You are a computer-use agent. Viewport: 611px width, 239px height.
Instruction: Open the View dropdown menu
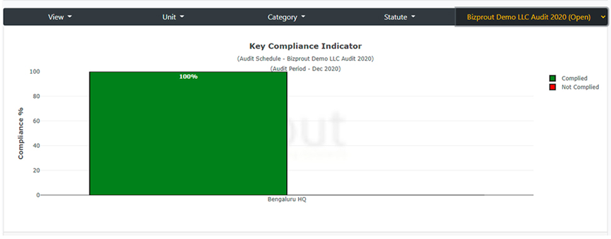[60, 17]
